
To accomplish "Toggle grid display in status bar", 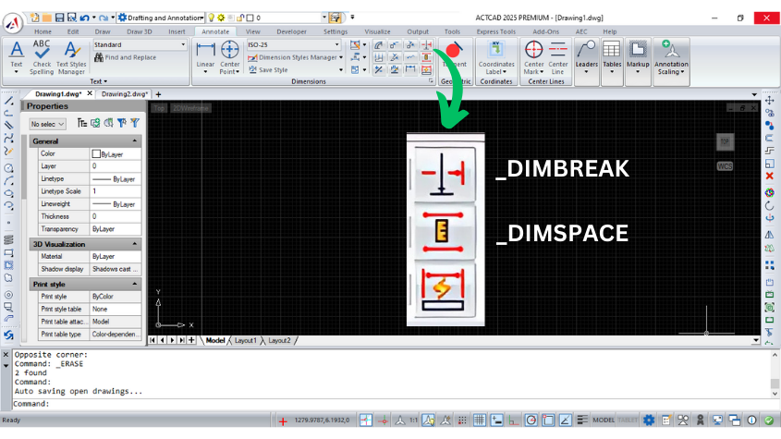I will pyautogui.click(x=479, y=421).
